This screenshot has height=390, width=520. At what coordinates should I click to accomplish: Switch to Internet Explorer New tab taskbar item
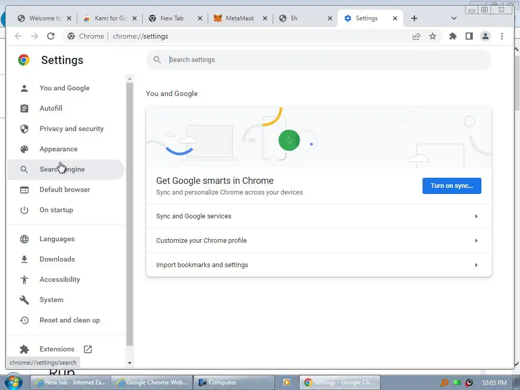coord(70,382)
